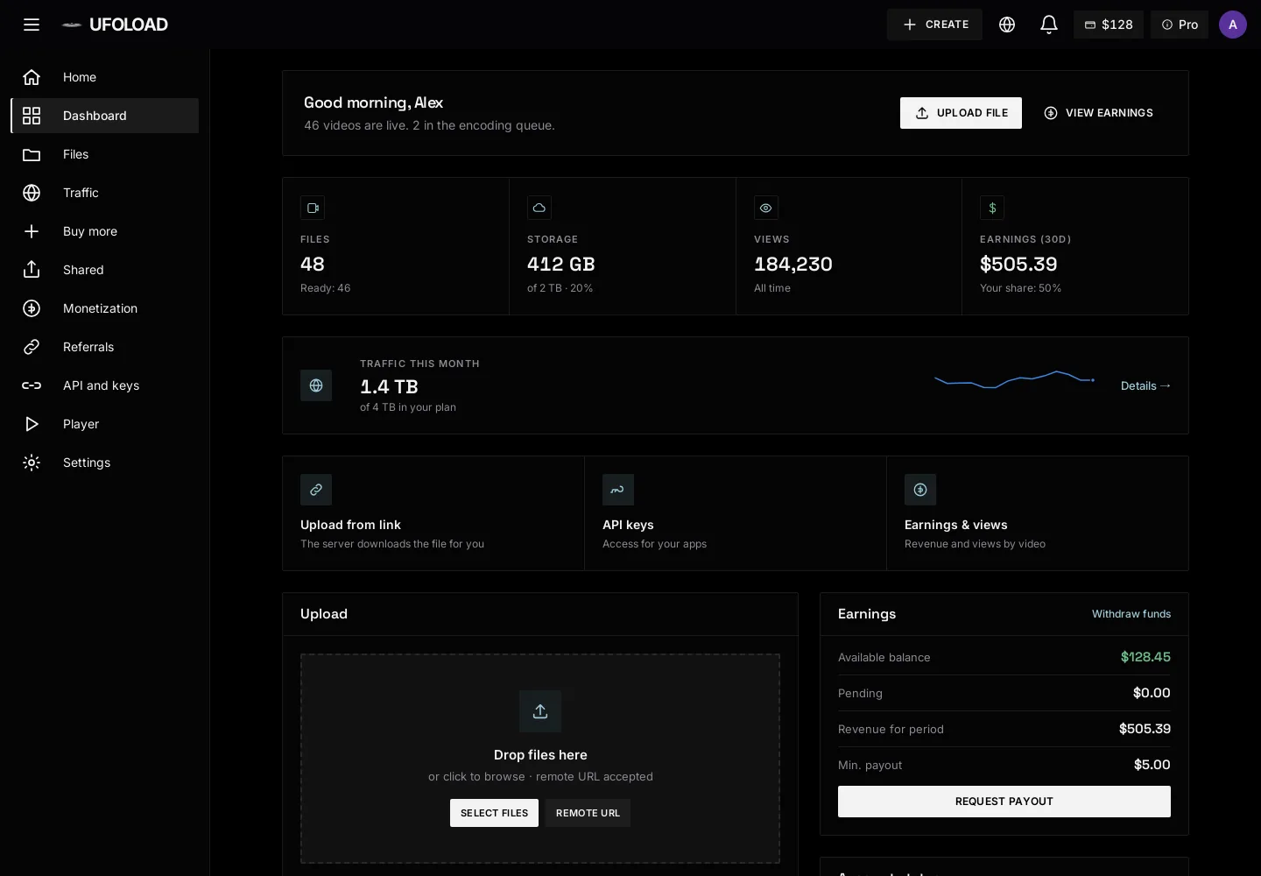Open the user avatar menu
This screenshot has width=1261, height=876.
coord(1233,25)
